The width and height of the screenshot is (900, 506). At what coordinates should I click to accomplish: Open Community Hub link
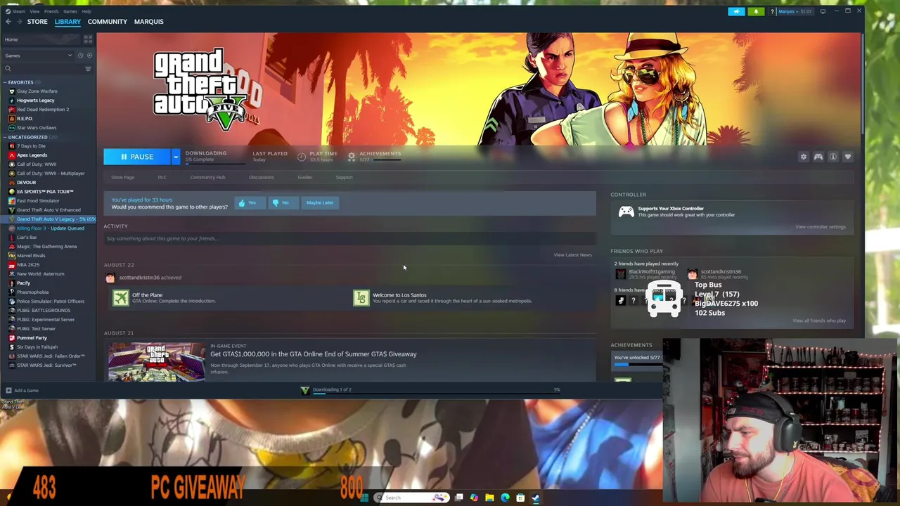coord(207,177)
